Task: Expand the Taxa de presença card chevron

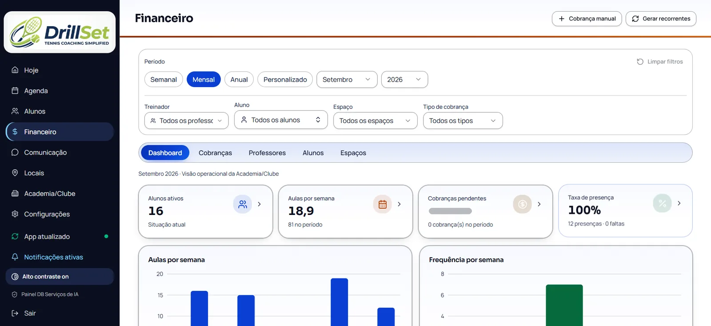Action: click(x=679, y=203)
